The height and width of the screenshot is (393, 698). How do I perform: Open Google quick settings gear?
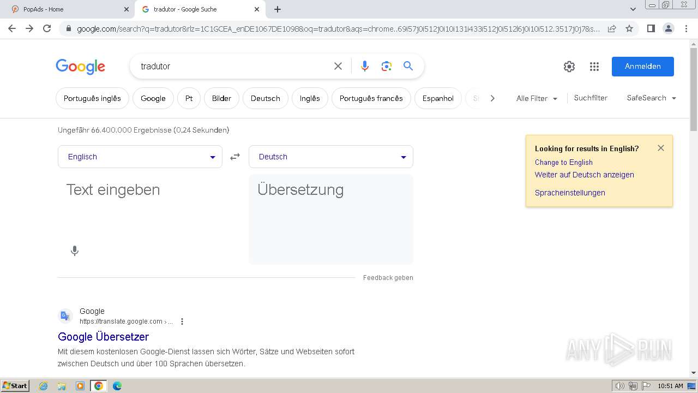tap(569, 67)
